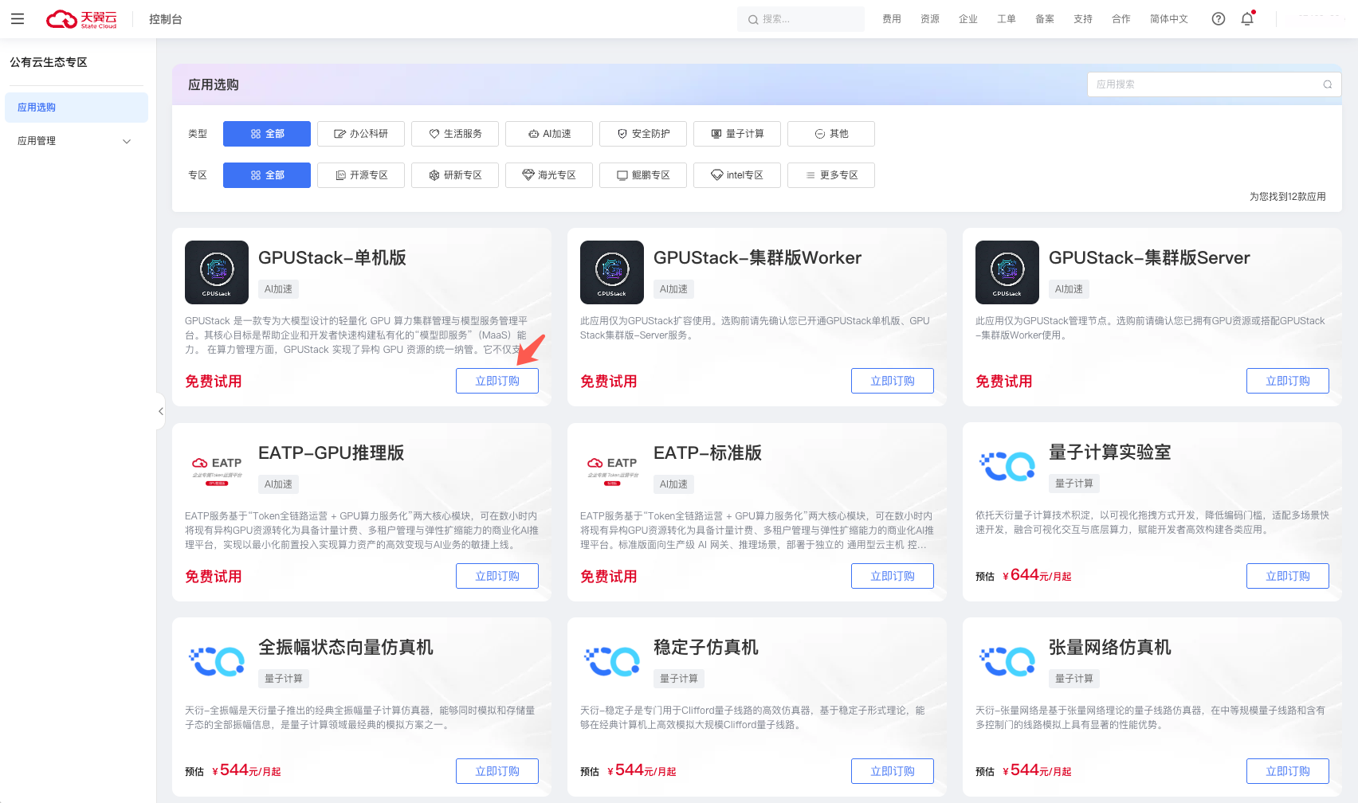1358x803 pixels.
Task: Open the 稳定子仿真机 title
Action: [x=706, y=647]
